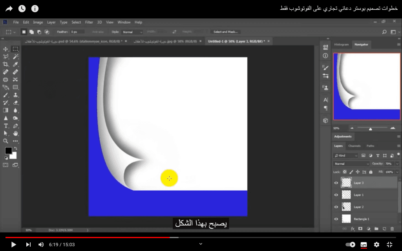Toggle lock transparent pixels

345,172
